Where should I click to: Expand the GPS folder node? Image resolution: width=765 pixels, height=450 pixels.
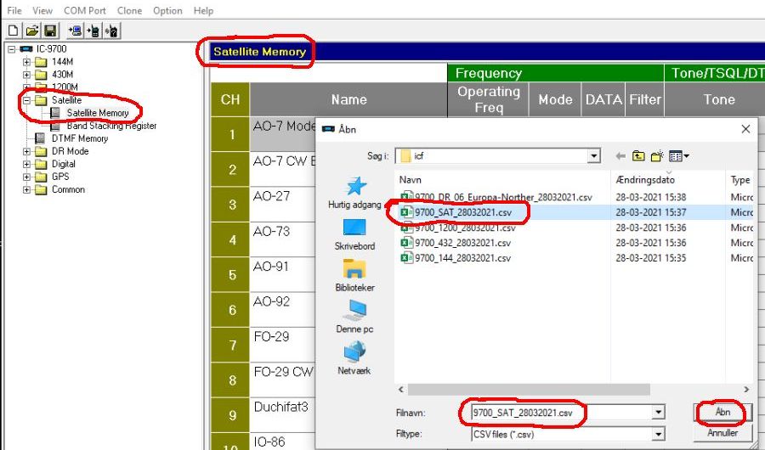27,177
